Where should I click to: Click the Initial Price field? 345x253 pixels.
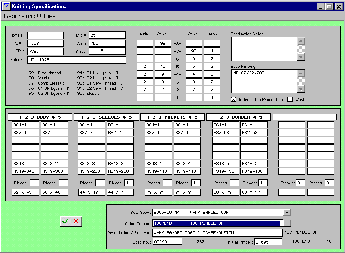click(x=268, y=242)
